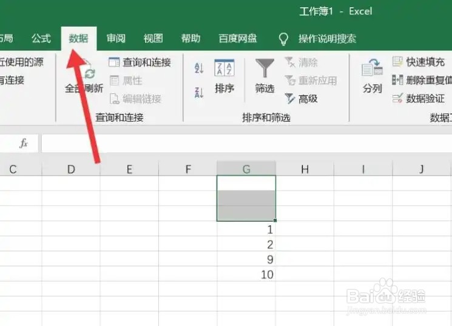Click the 编辑链接 button
The image size is (452, 326).
[x=135, y=99]
